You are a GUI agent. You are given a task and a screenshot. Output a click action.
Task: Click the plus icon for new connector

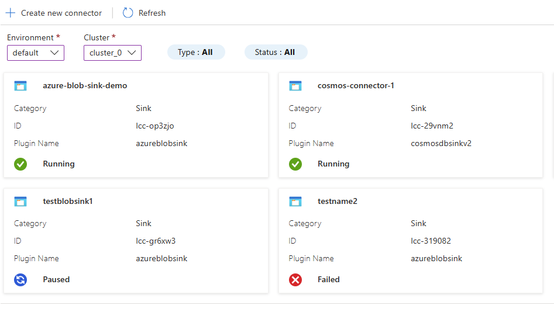pos(10,13)
